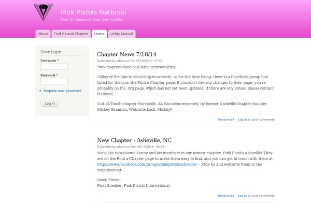Click the Pink Pistols triangle logo

pos(43,12)
